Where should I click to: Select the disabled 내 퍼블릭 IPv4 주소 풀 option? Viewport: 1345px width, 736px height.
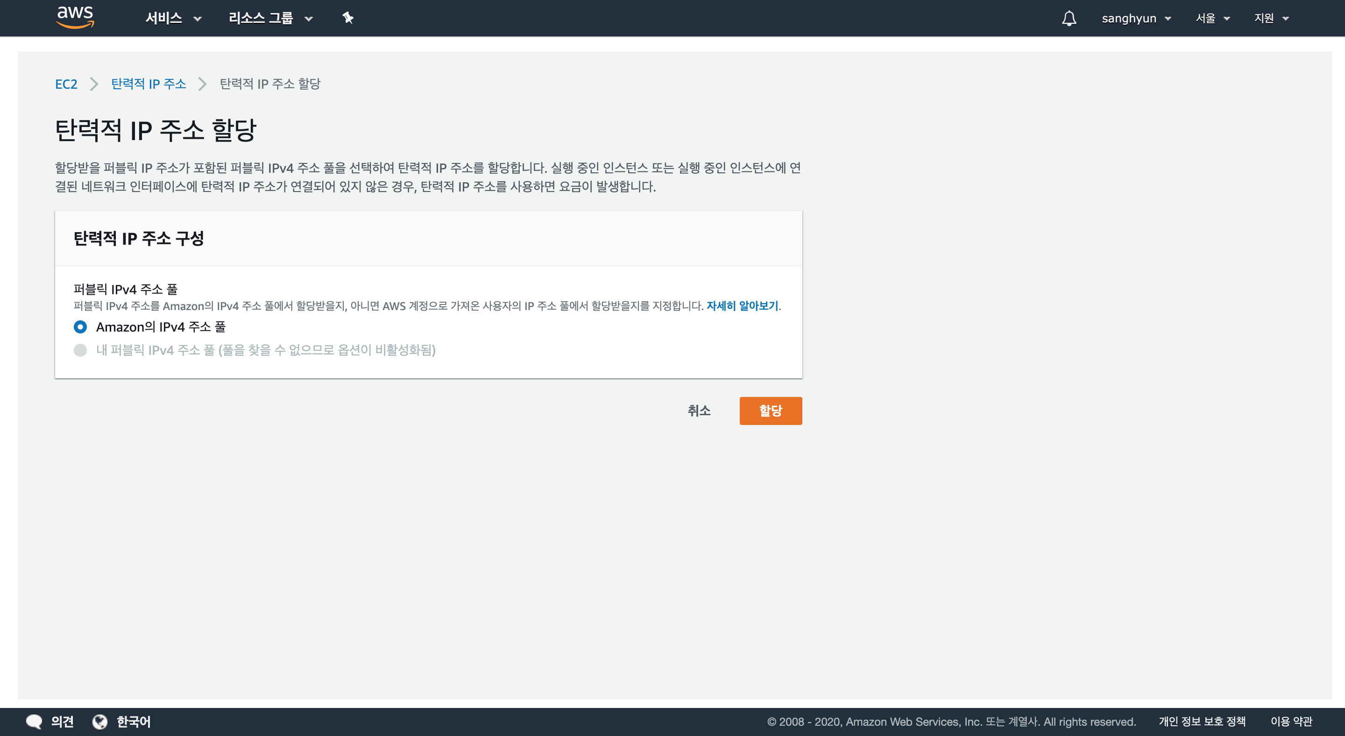80,350
